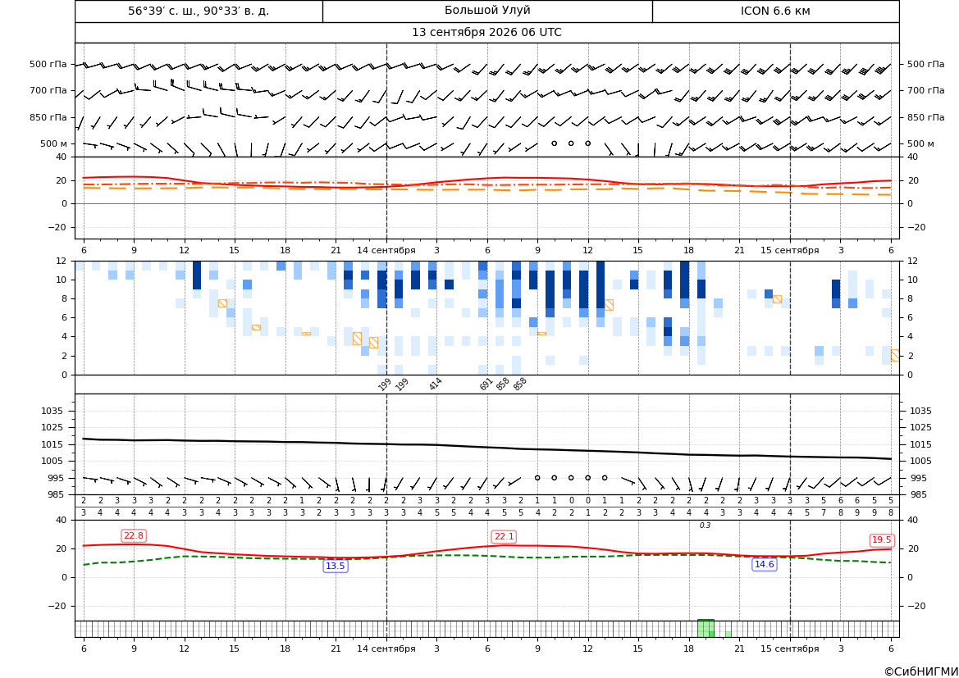Click the first calm wind circle at 500 м
This screenshot has width=959, height=678.
[x=554, y=143]
